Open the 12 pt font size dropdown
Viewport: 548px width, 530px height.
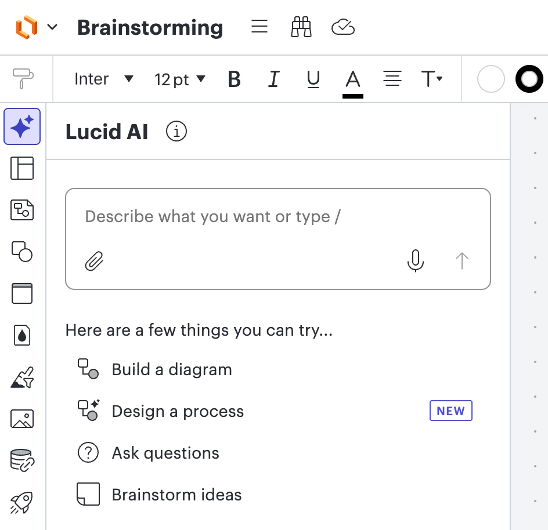point(179,79)
